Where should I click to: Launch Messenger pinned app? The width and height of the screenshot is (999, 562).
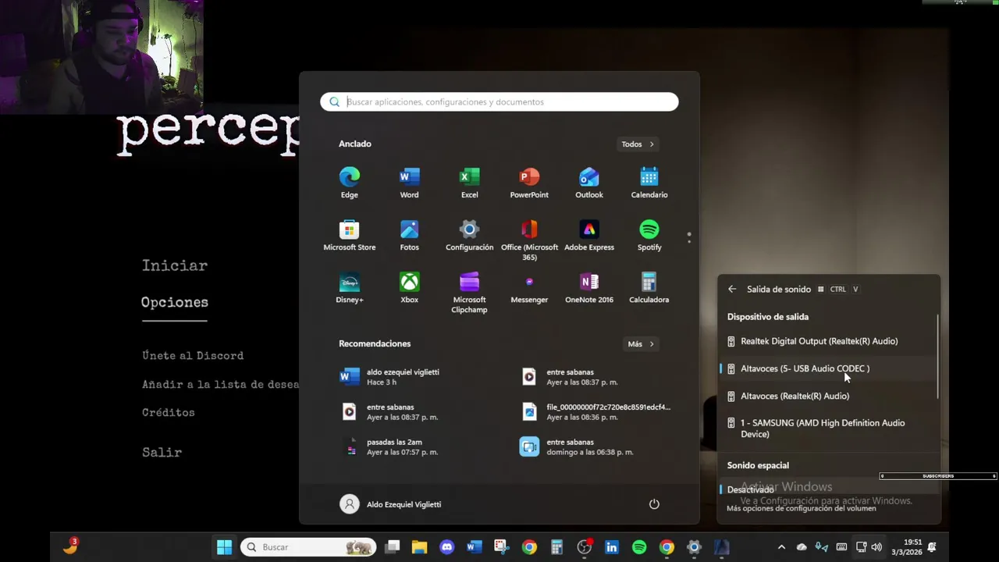coord(529,287)
